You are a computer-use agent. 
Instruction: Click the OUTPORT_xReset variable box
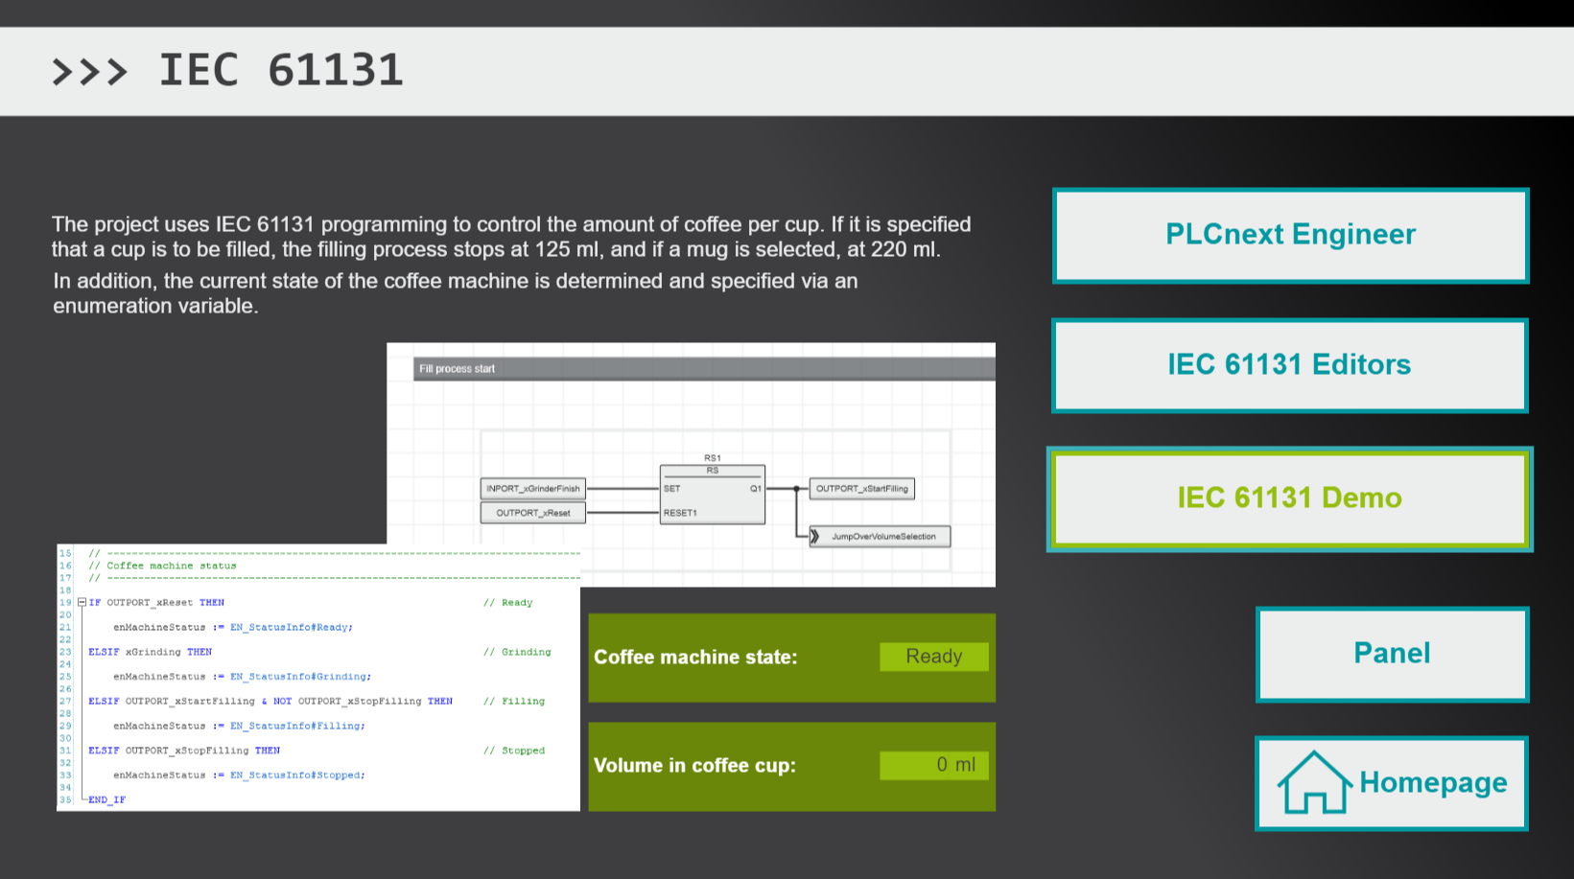(533, 513)
